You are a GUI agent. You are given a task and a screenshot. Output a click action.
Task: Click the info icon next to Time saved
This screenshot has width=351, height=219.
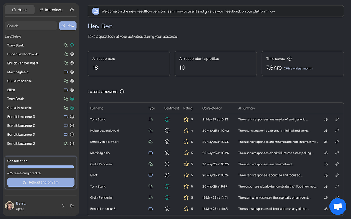[290, 59]
